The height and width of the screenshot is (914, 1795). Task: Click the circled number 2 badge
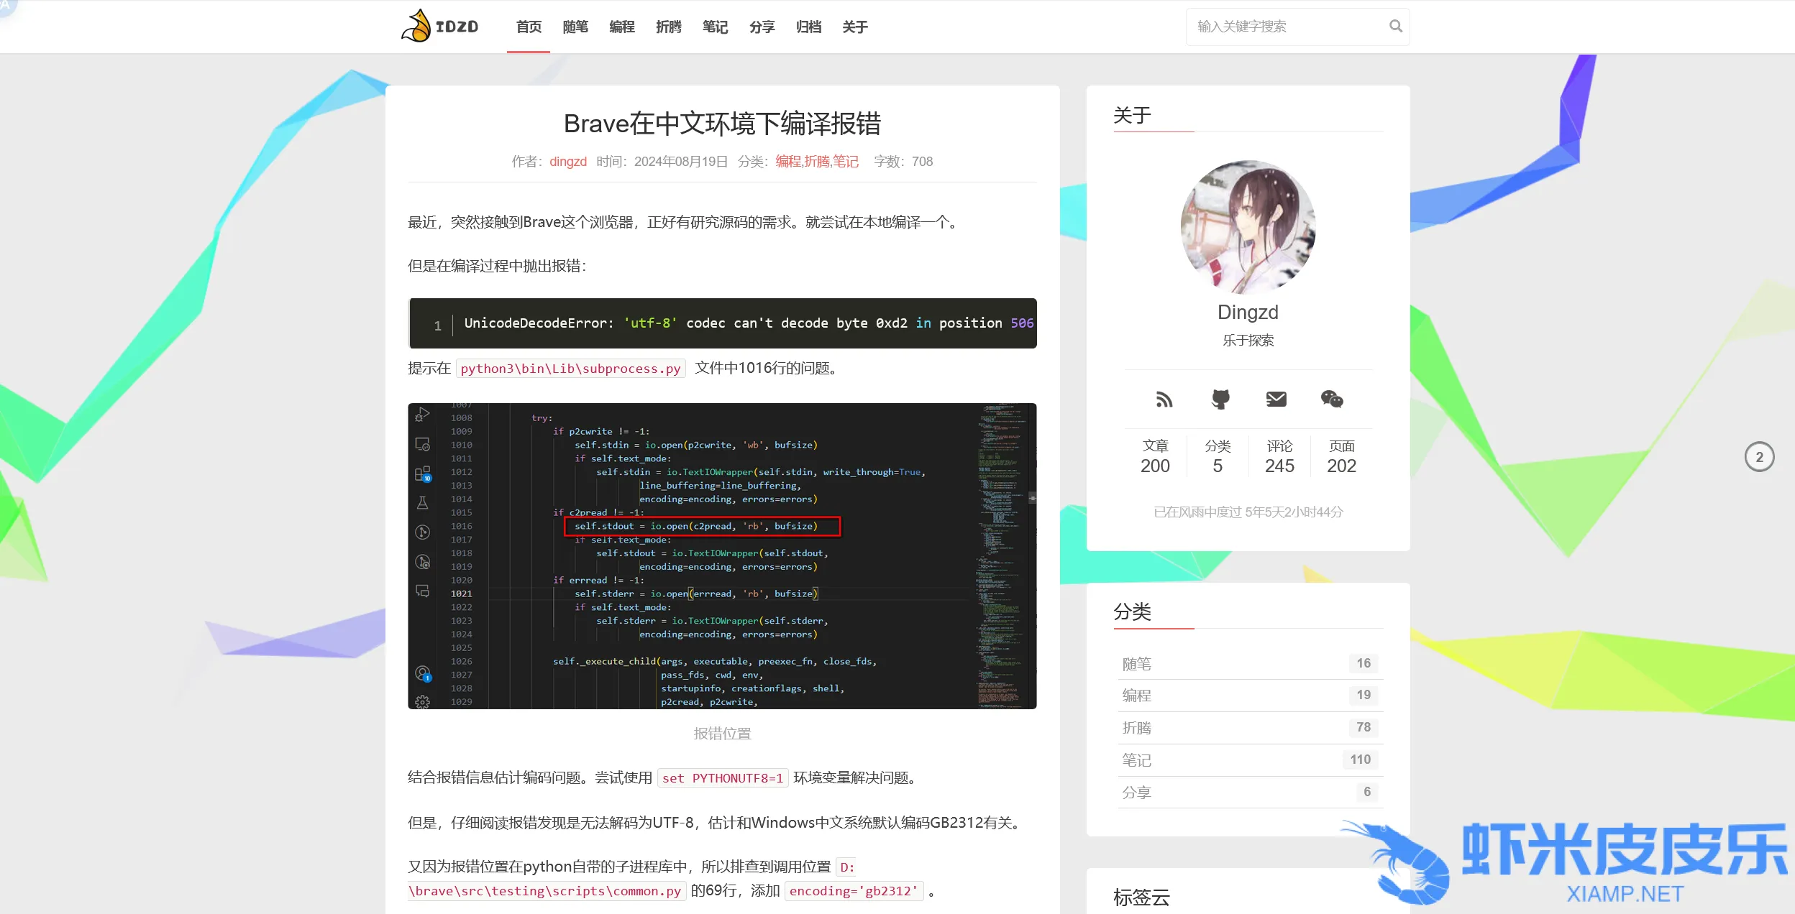1759,457
